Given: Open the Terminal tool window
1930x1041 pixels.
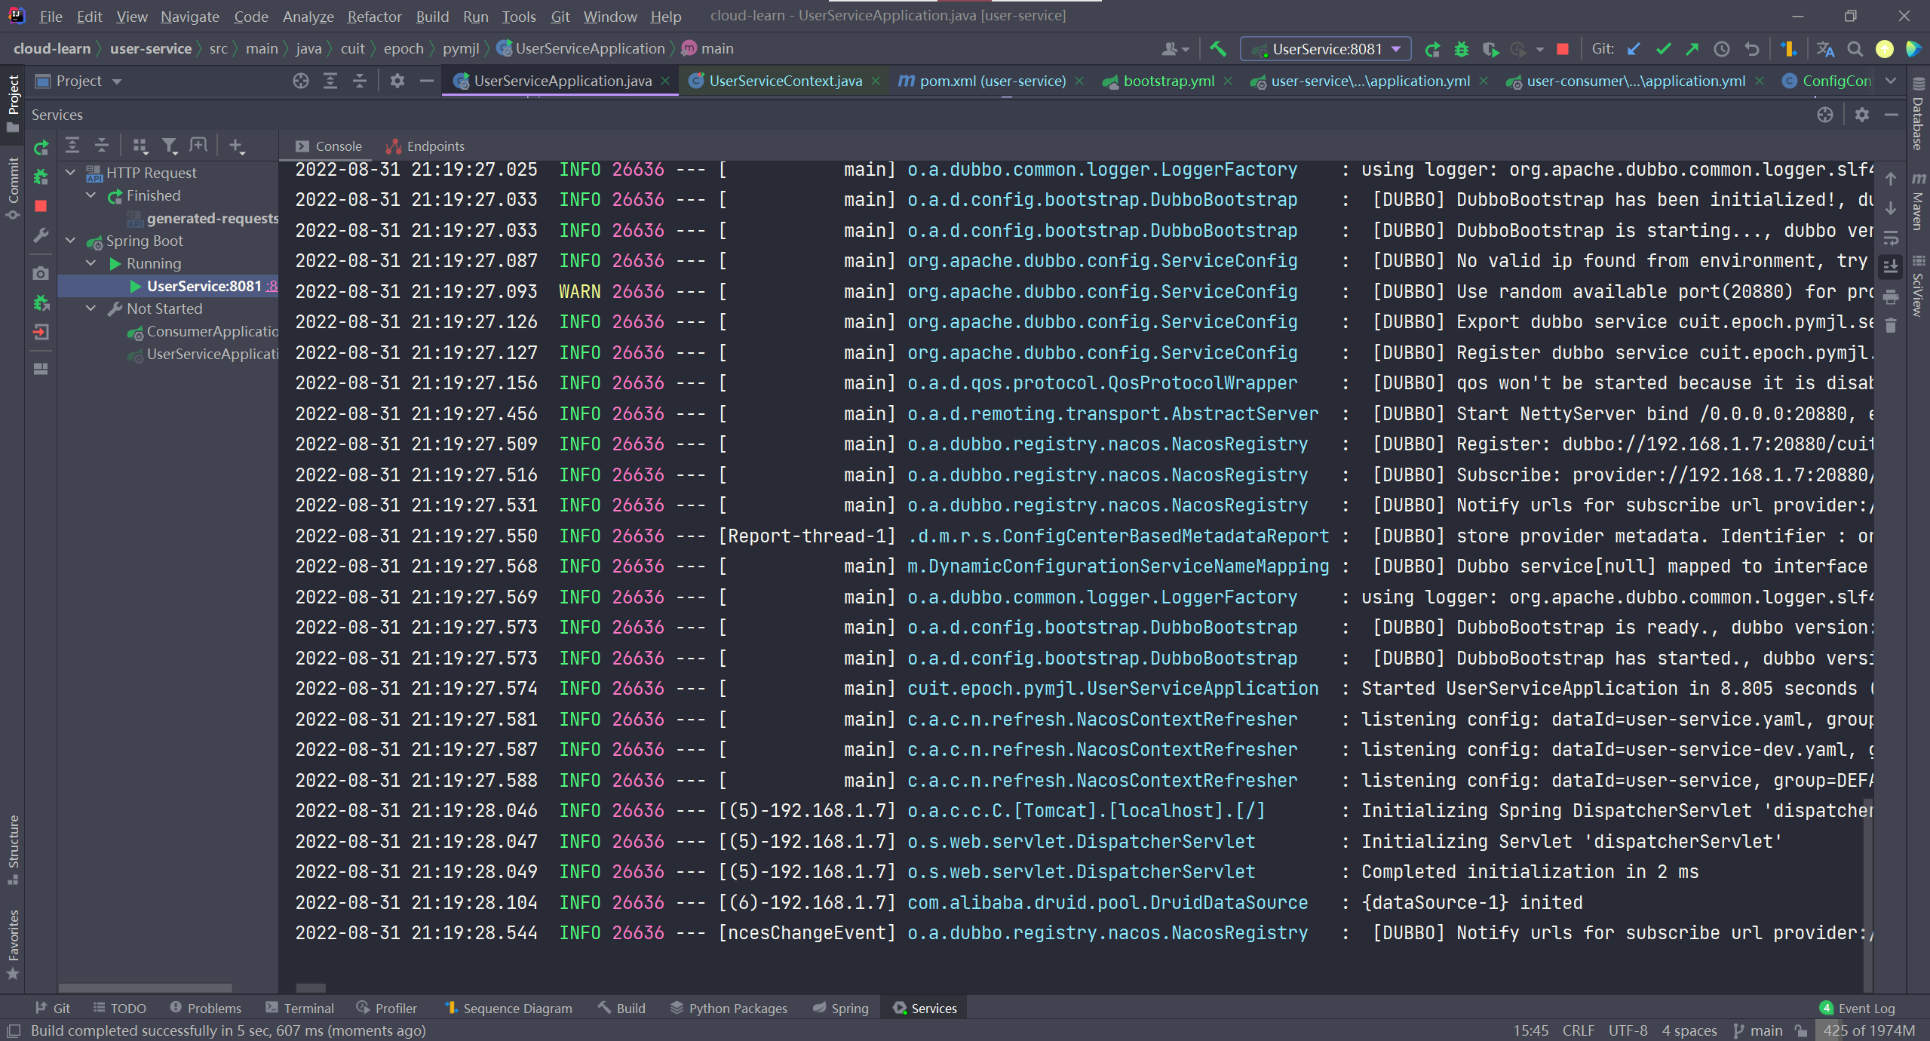Looking at the screenshot, I should 300,1008.
